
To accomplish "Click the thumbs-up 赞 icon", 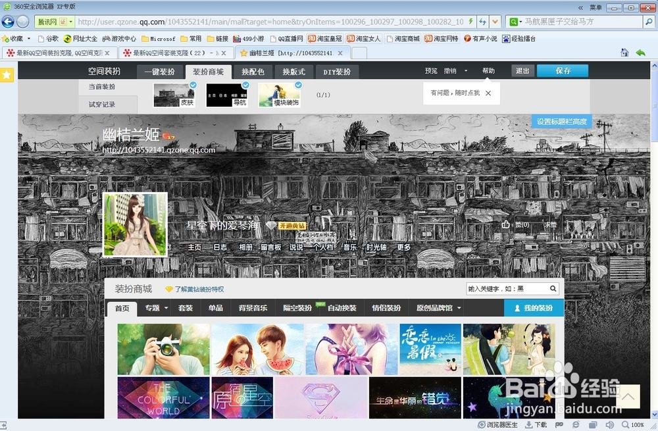I will click(x=505, y=224).
